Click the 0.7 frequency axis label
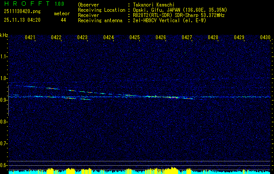The width and height of the screenshot is (274, 174). (x=4, y=144)
